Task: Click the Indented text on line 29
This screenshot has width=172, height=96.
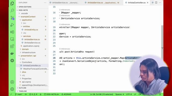Action: pyautogui.click(x=128, y=61)
